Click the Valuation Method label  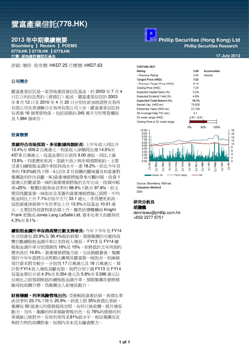pos(149,187)
